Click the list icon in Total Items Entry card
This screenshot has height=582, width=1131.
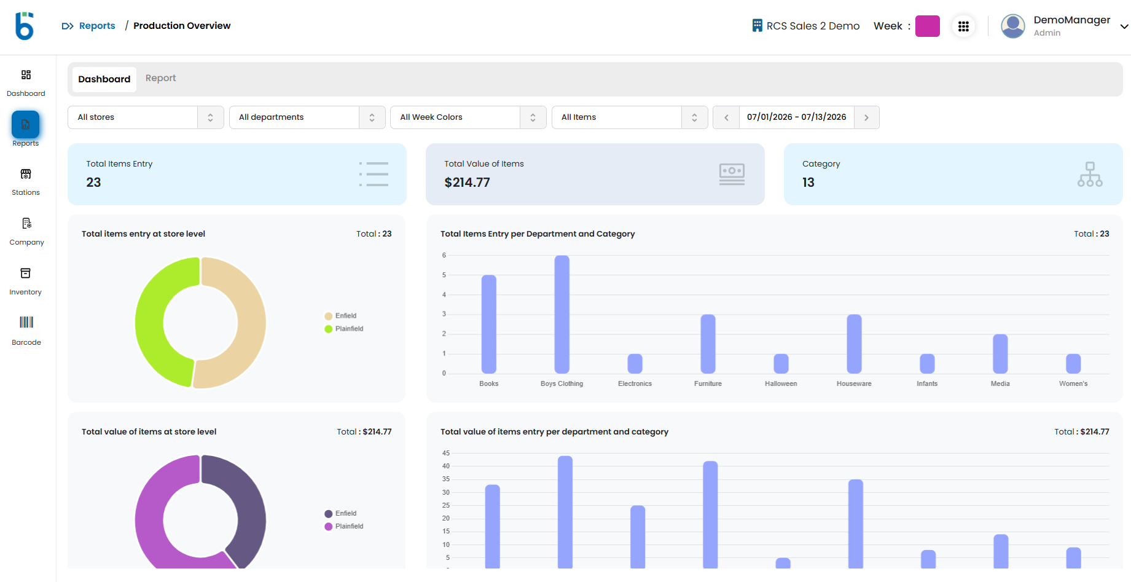point(374,174)
